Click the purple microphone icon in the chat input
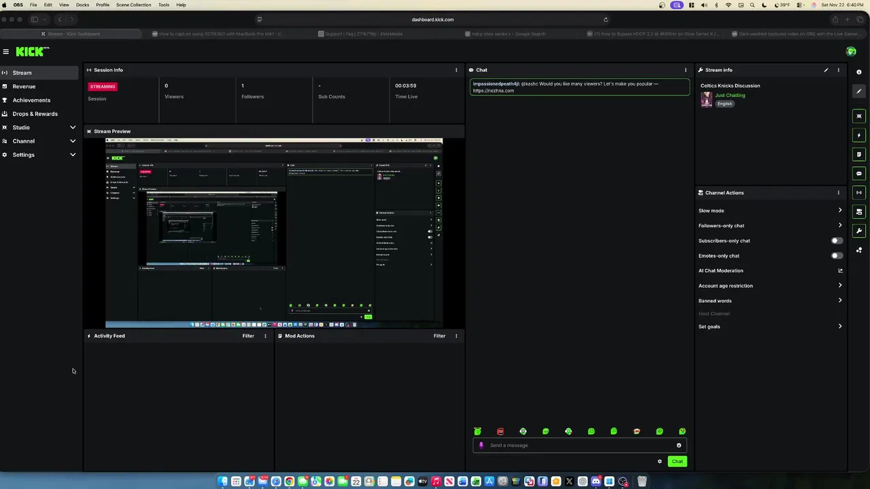The height and width of the screenshot is (489, 870). [481, 446]
